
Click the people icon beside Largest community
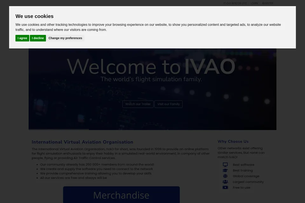225,182
